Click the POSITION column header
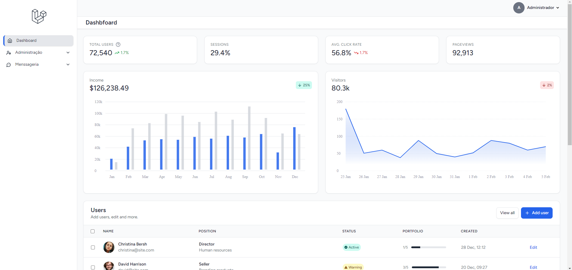This screenshot has width=572, height=270. click(x=207, y=231)
